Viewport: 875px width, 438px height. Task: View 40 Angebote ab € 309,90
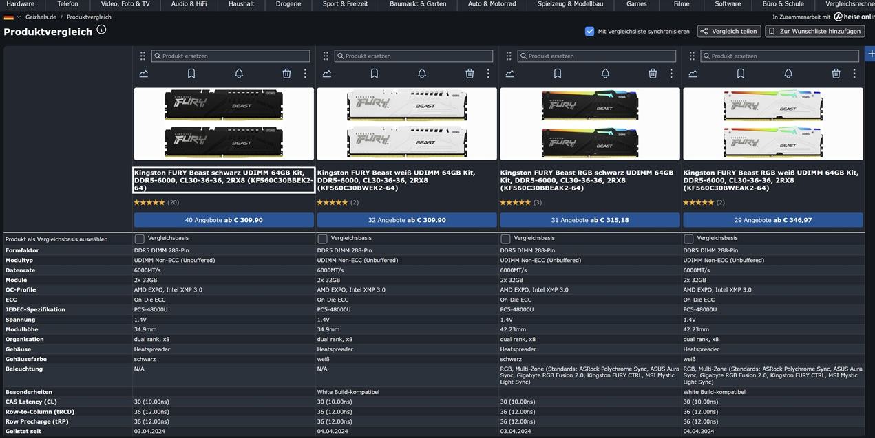pos(224,220)
